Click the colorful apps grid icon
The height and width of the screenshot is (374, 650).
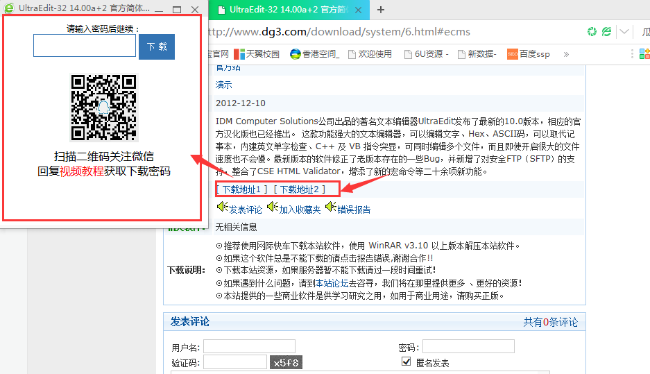click(x=644, y=54)
